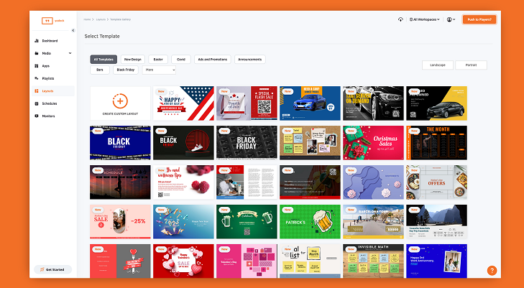Open the pink heart collage template

[247, 261]
